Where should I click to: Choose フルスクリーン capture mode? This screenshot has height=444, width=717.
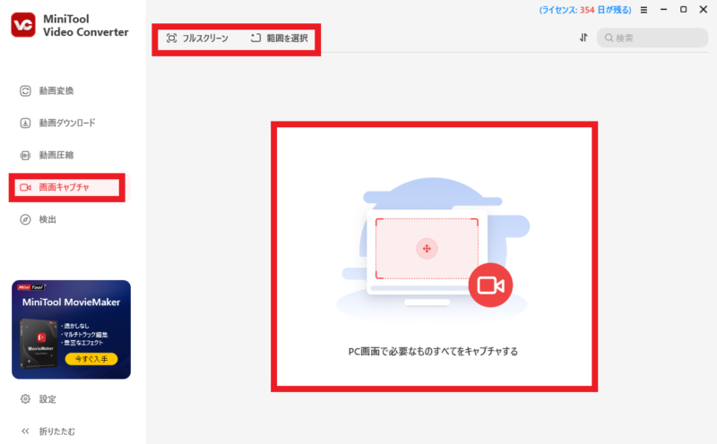coord(197,38)
